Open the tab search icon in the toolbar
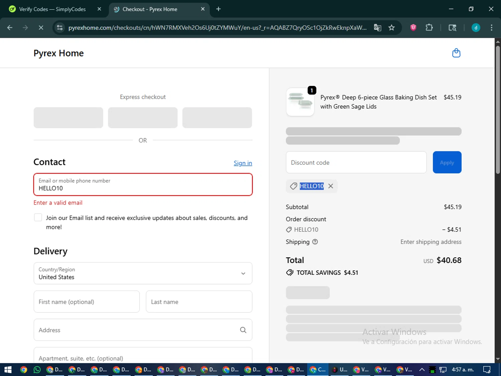This screenshot has height=376, width=501. point(452,28)
